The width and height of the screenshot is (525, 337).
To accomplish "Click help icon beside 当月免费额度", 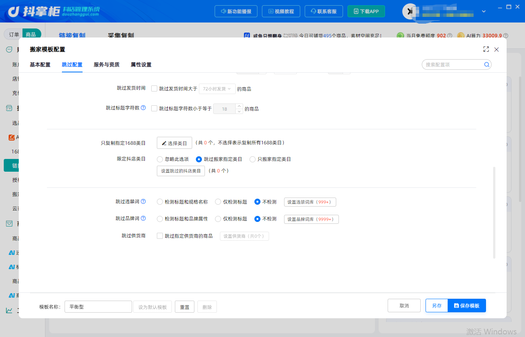I will pyautogui.click(x=450, y=36).
